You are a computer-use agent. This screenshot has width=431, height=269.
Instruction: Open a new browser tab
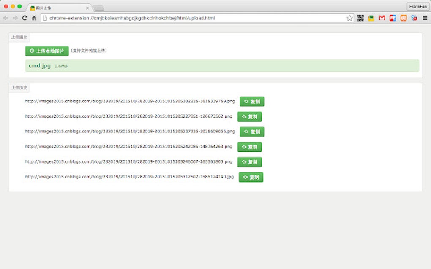(98, 7)
